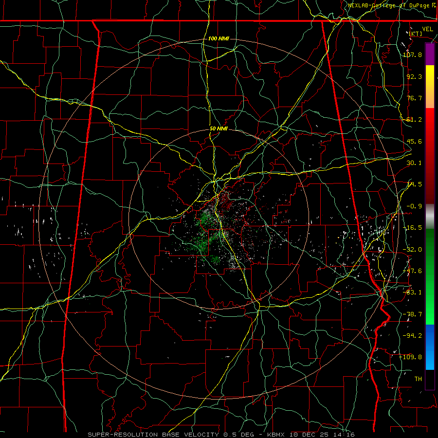Click the "TH" label under the scale
Image resolution: width=438 pixels, height=438 pixels.
click(x=418, y=379)
